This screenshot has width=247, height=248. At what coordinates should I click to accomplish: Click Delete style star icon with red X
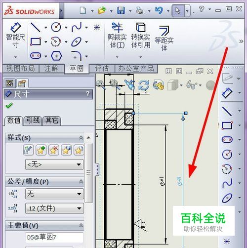coord(53,150)
